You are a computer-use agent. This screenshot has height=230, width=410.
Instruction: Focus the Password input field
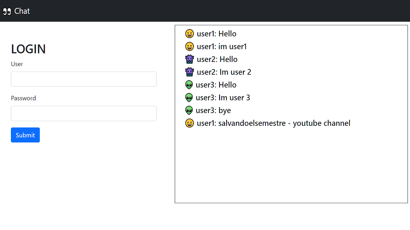coord(84,113)
